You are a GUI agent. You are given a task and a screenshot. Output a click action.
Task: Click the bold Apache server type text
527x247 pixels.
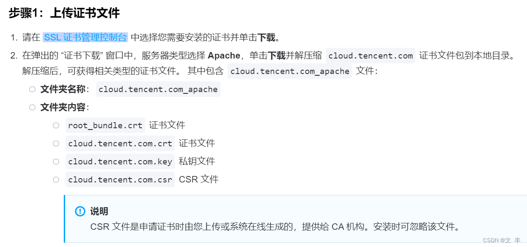[224, 56]
